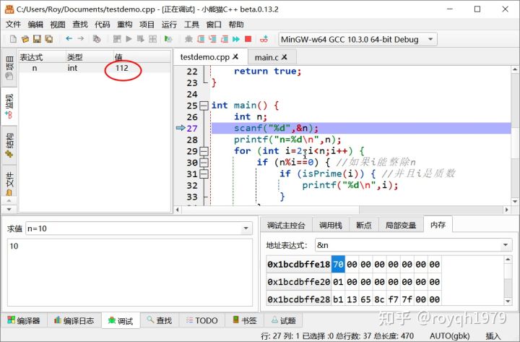
Task: Open the 帮助 menu
Action: click(236, 25)
